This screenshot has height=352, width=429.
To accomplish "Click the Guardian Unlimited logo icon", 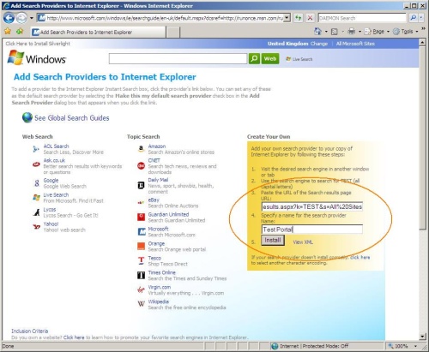I will tap(142, 217).
